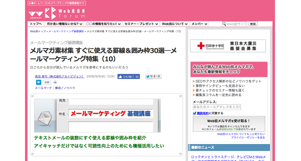Open Web担メルマガについてもっと知りたい link
This screenshot has width=301, height=161.
[x=241, y=134]
